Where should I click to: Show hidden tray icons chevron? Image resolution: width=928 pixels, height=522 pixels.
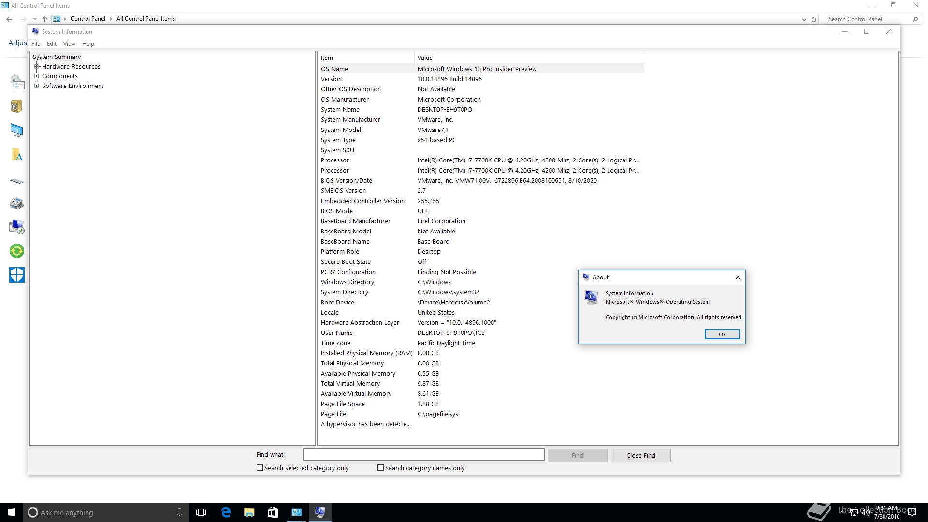tap(843, 512)
